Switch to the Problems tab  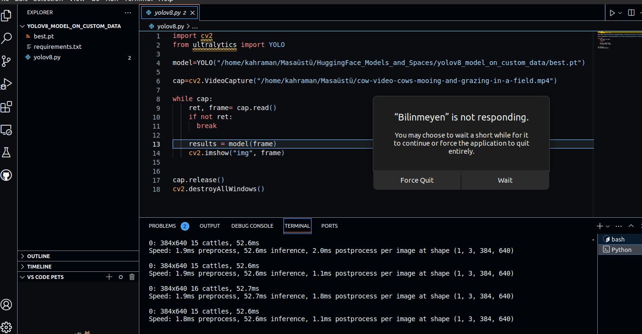point(162,226)
